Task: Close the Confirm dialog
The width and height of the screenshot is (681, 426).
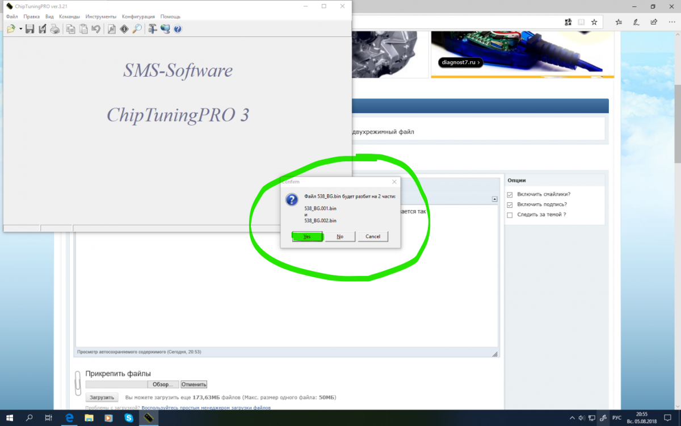Action: 394,182
